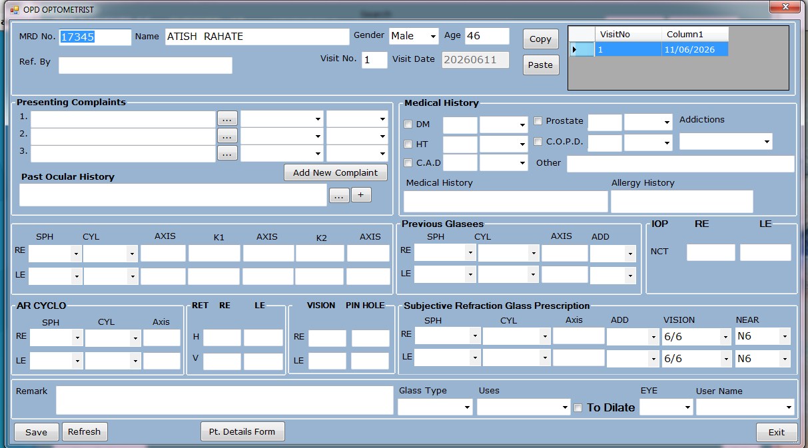Open the Gender dropdown
808x448 pixels.
tap(414, 36)
